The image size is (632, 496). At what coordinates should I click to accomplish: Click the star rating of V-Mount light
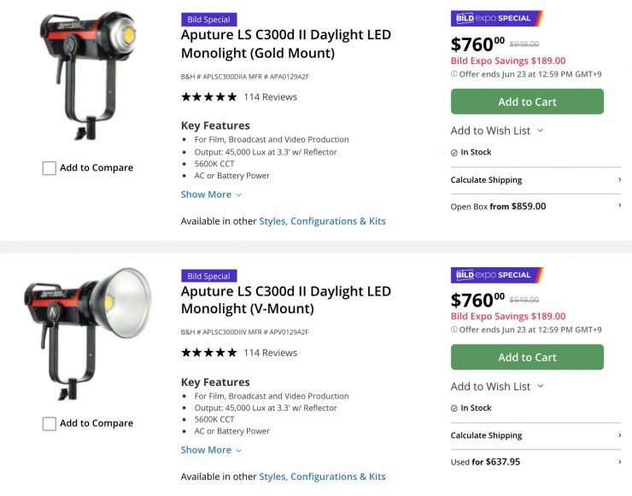(x=208, y=353)
